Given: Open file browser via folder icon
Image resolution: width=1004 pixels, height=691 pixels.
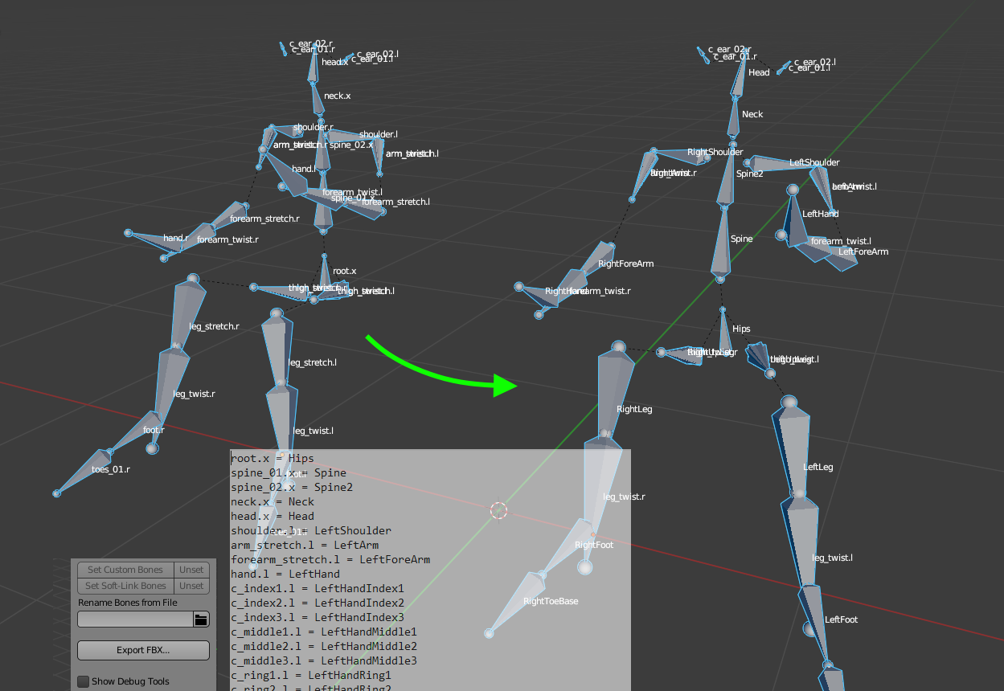Looking at the screenshot, I should (201, 619).
